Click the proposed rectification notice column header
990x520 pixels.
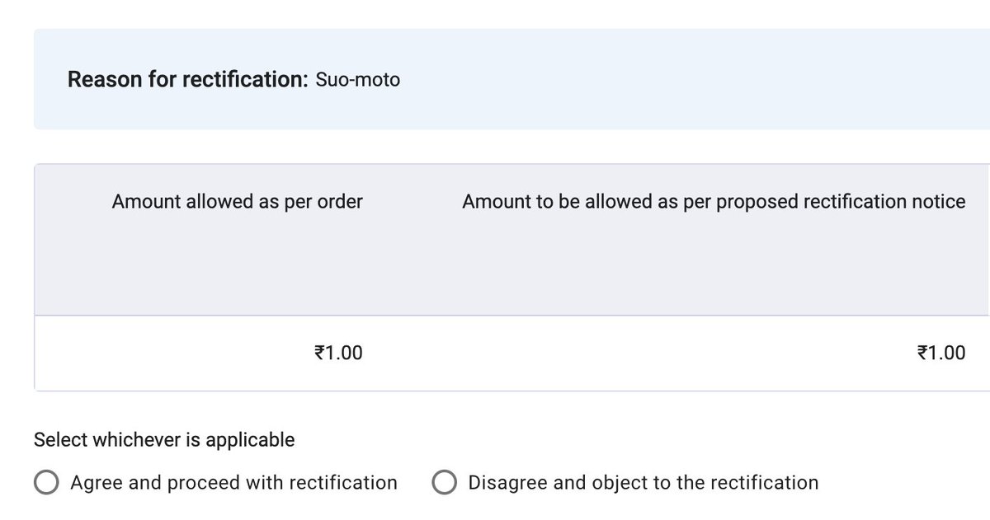(714, 202)
